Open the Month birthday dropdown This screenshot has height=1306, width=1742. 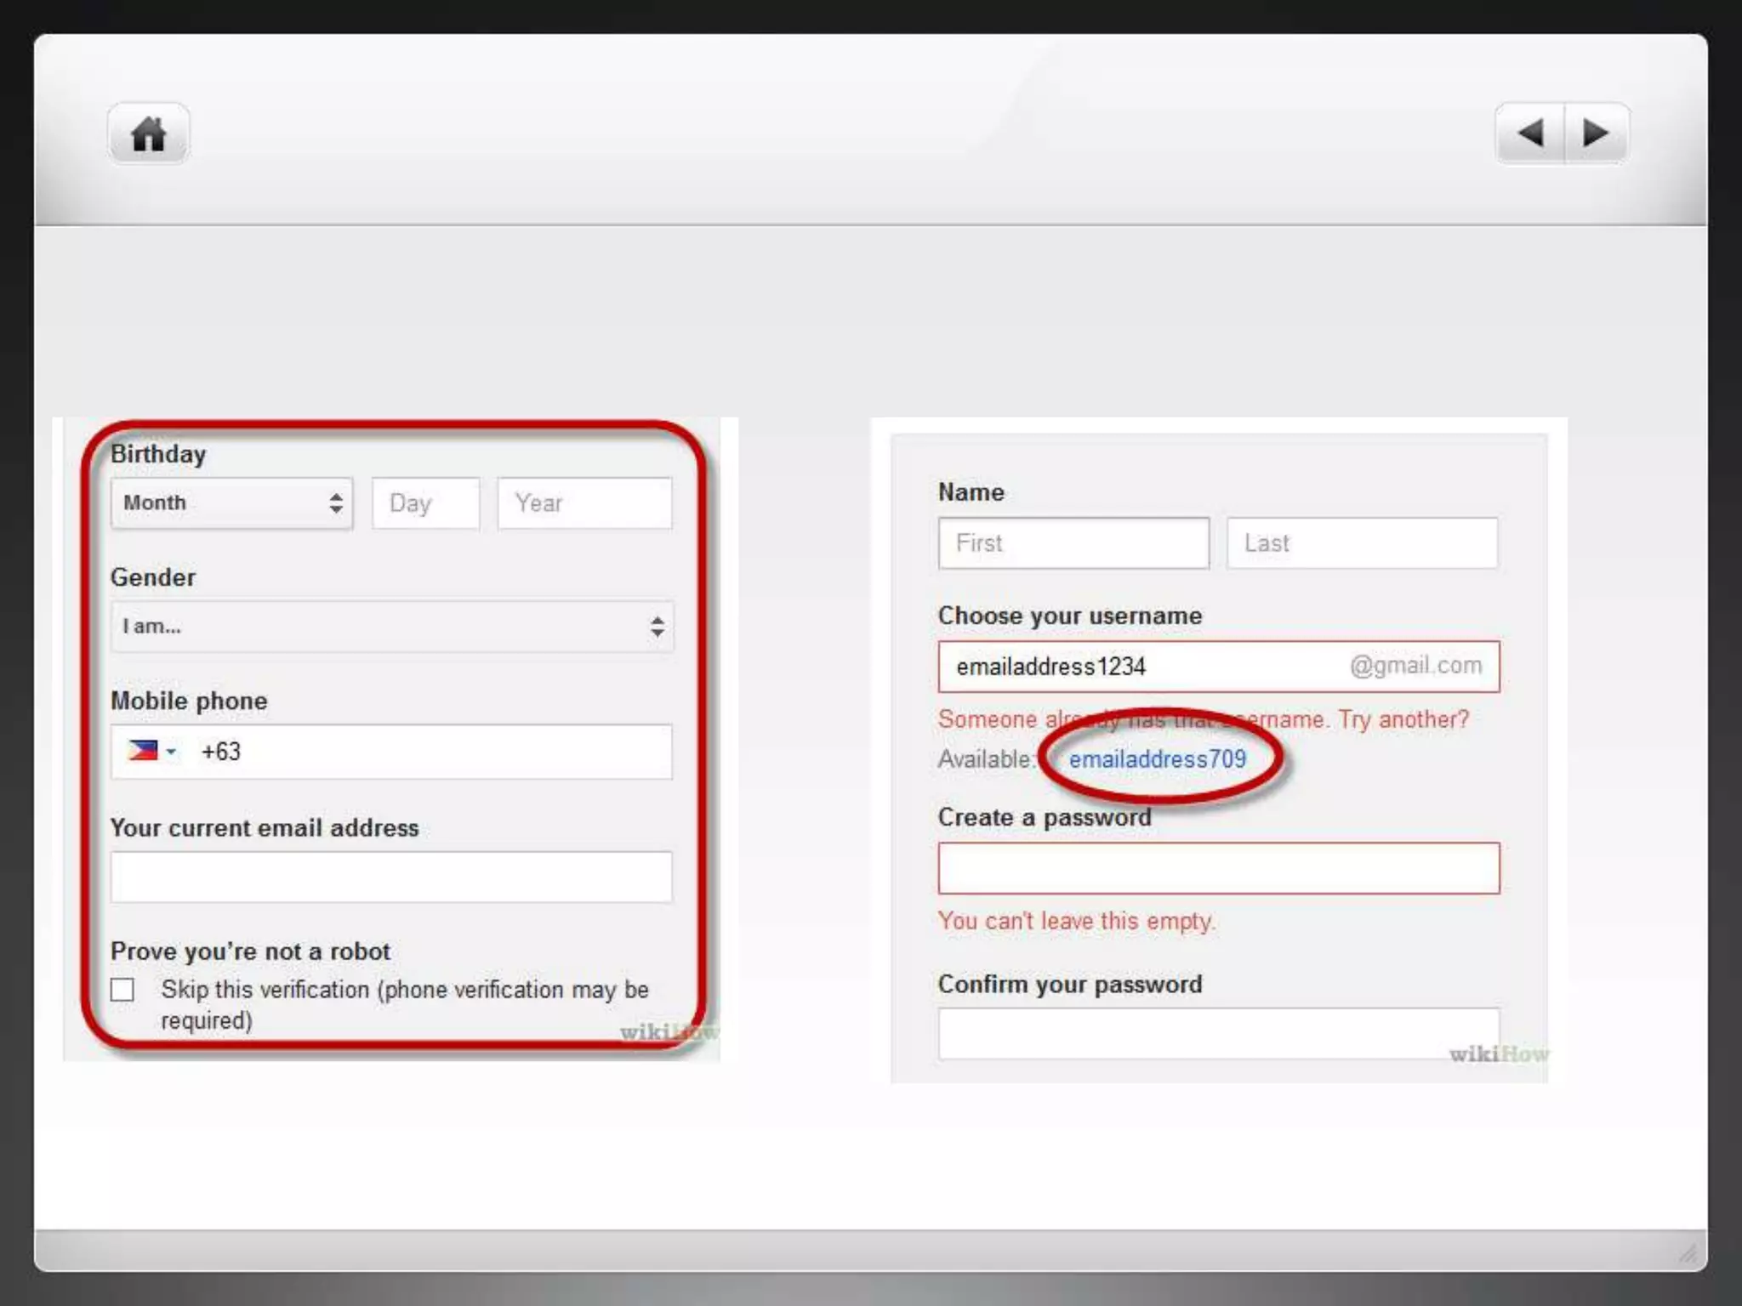(x=232, y=503)
